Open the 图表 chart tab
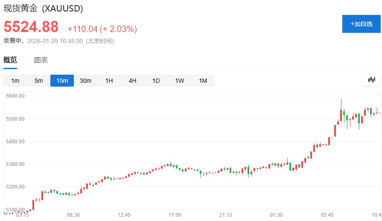Image resolution: width=382 pixels, height=221 pixels. [41, 60]
